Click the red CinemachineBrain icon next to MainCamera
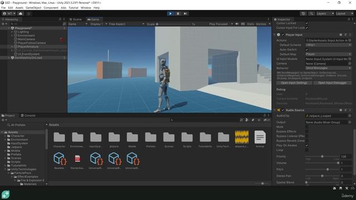Image resolution: width=356 pixels, height=200 pixels. click(x=62, y=39)
